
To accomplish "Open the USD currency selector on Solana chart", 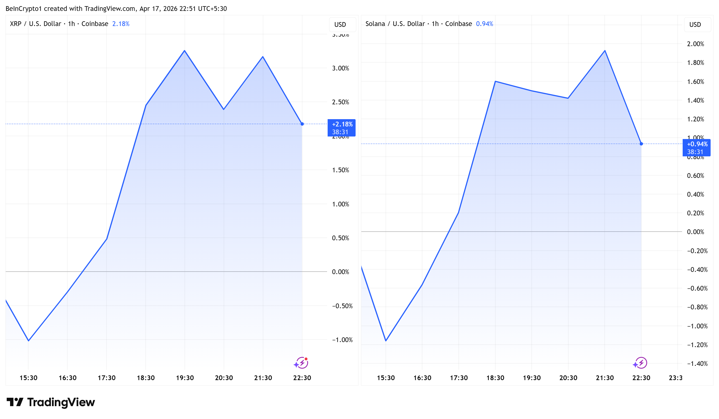I will [697, 25].
